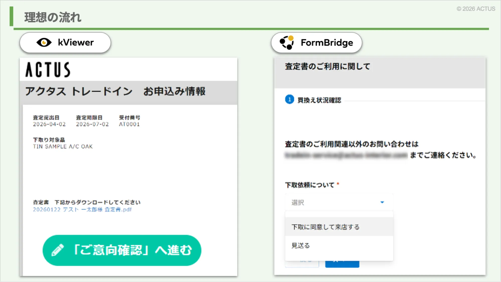
Task: Click the kViewer label text
Action: coord(76,43)
